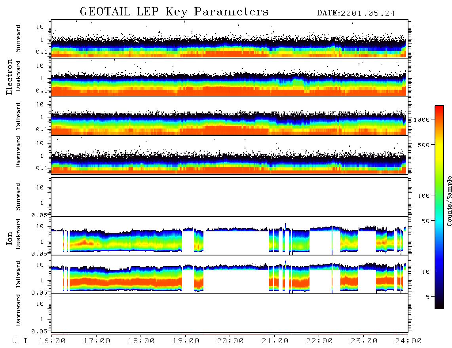This screenshot has width=452, height=348.
Task: Select the Electron 'Sunward' axis label
Action: tap(18, 39)
